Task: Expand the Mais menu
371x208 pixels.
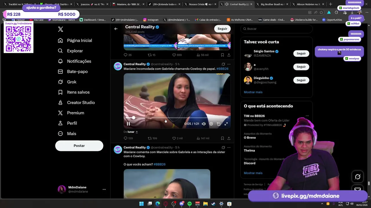Action: tap(67, 134)
